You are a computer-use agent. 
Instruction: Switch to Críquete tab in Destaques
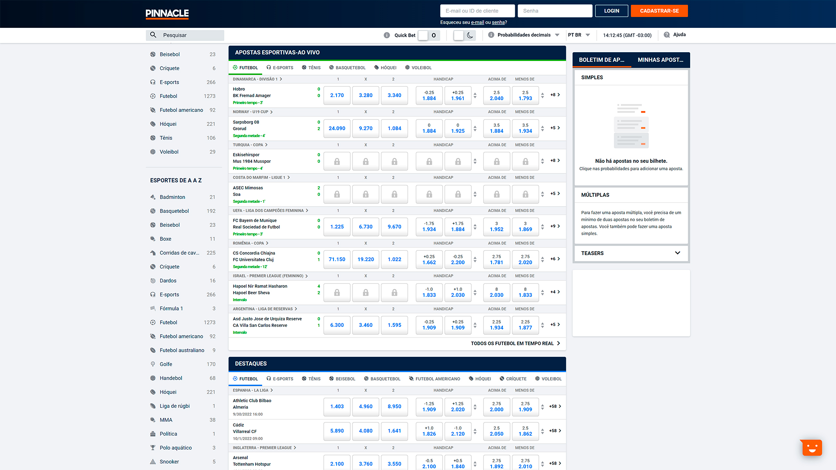tap(513, 379)
